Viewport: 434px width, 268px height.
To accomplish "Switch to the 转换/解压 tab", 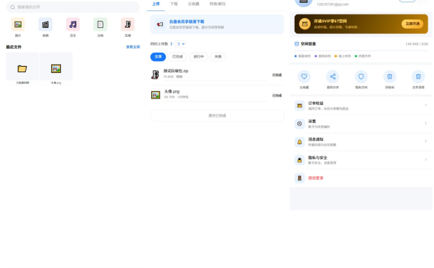I will (x=218, y=4).
